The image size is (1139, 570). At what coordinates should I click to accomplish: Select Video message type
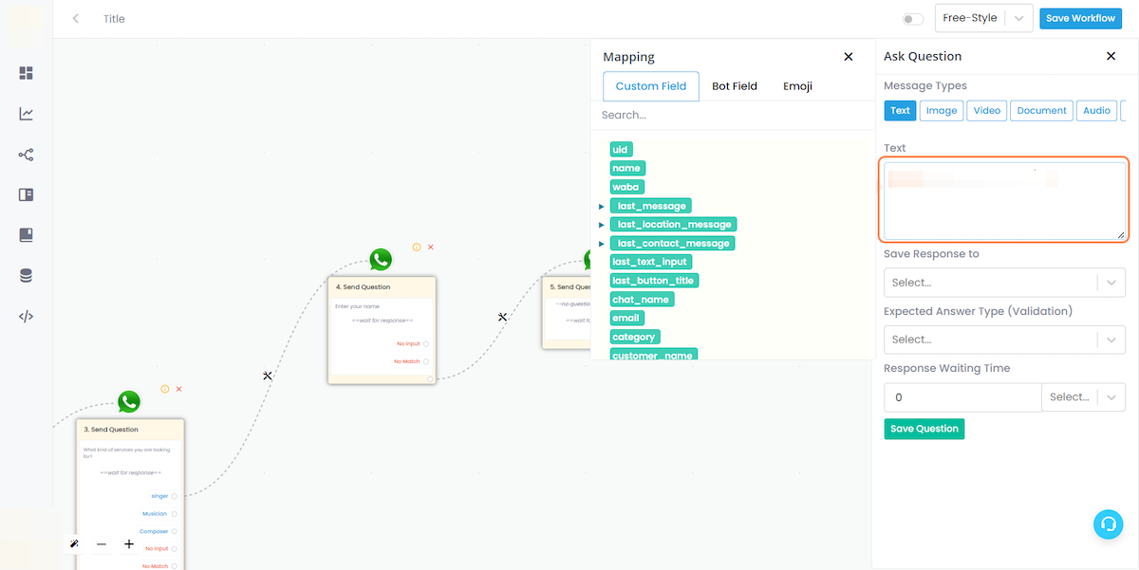tap(987, 111)
